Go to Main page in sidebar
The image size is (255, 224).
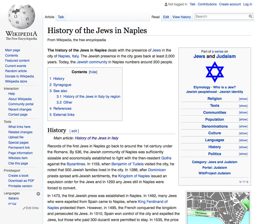[x=13, y=50]
